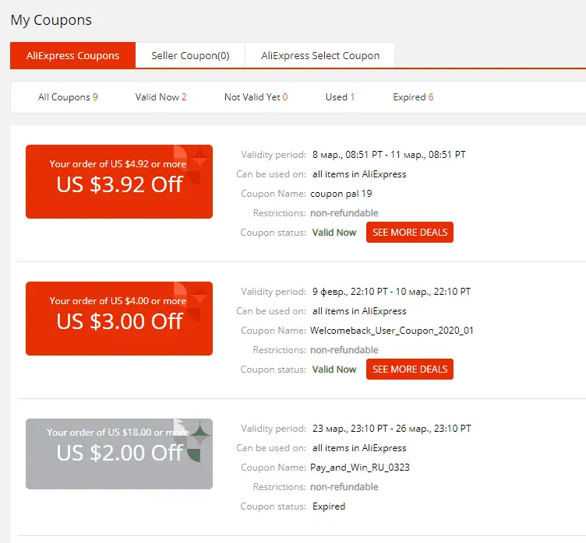This screenshot has height=543, width=586.
Task: Show only Valid Now coupons
Action: tap(161, 97)
